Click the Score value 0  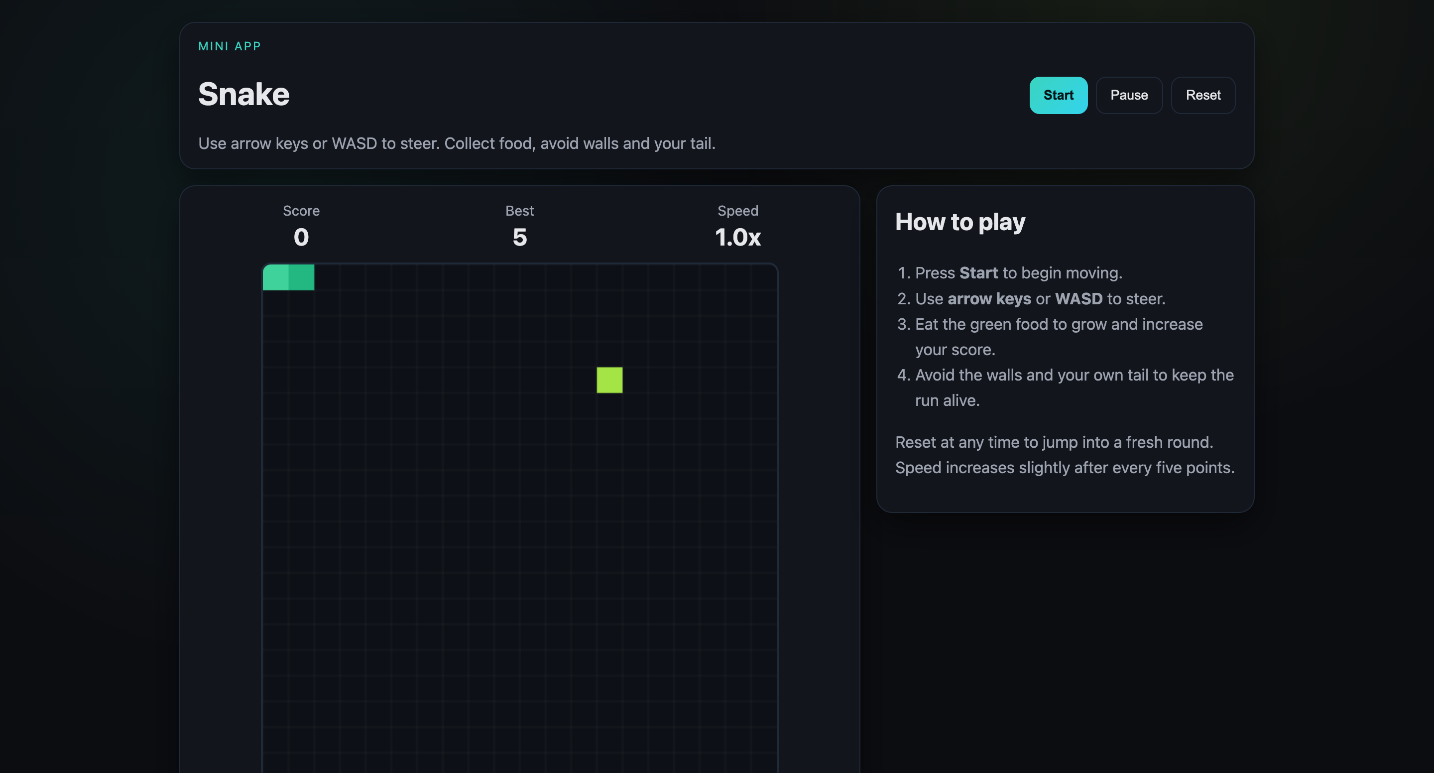coord(301,237)
